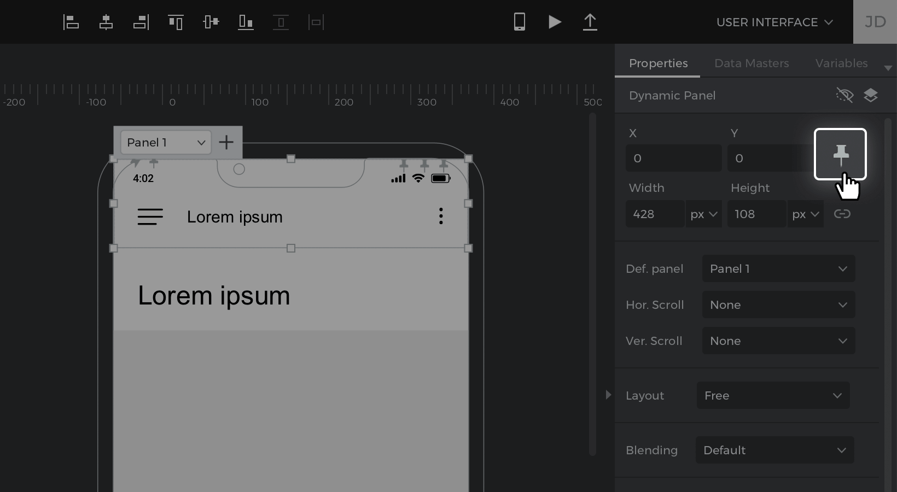The width and height of the screenshot is (897, 492).
Task: Switch to Data Masters tab
Action: [x=752, y=63]
